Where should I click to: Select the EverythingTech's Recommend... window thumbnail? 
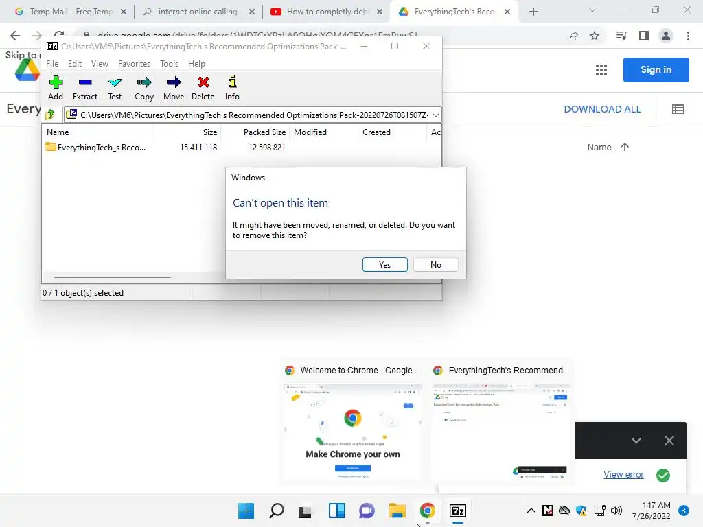coord(500,422)
